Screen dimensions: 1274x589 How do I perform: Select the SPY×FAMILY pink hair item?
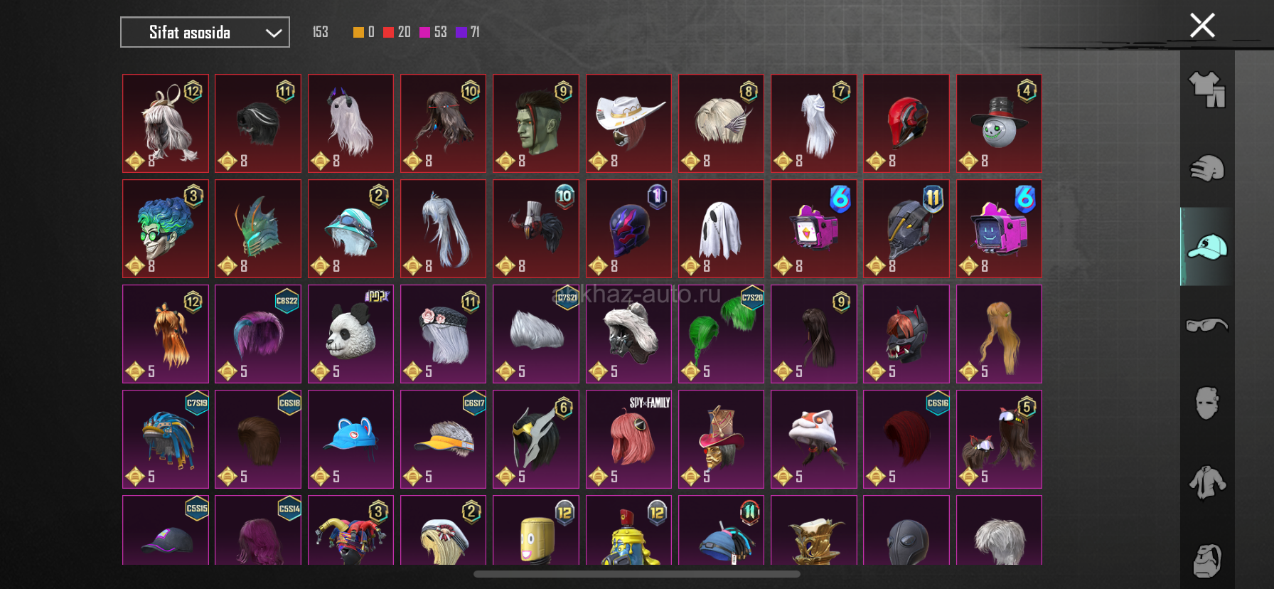pos(628,439)
